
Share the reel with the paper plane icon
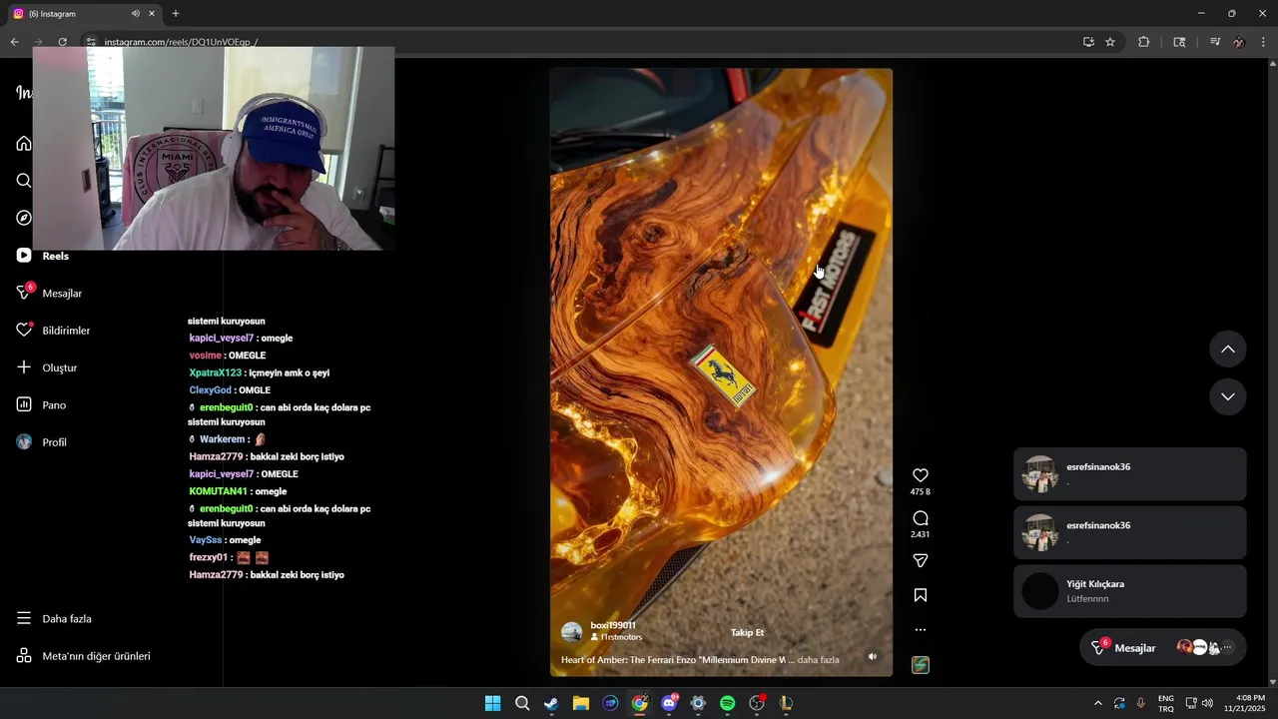921,561
